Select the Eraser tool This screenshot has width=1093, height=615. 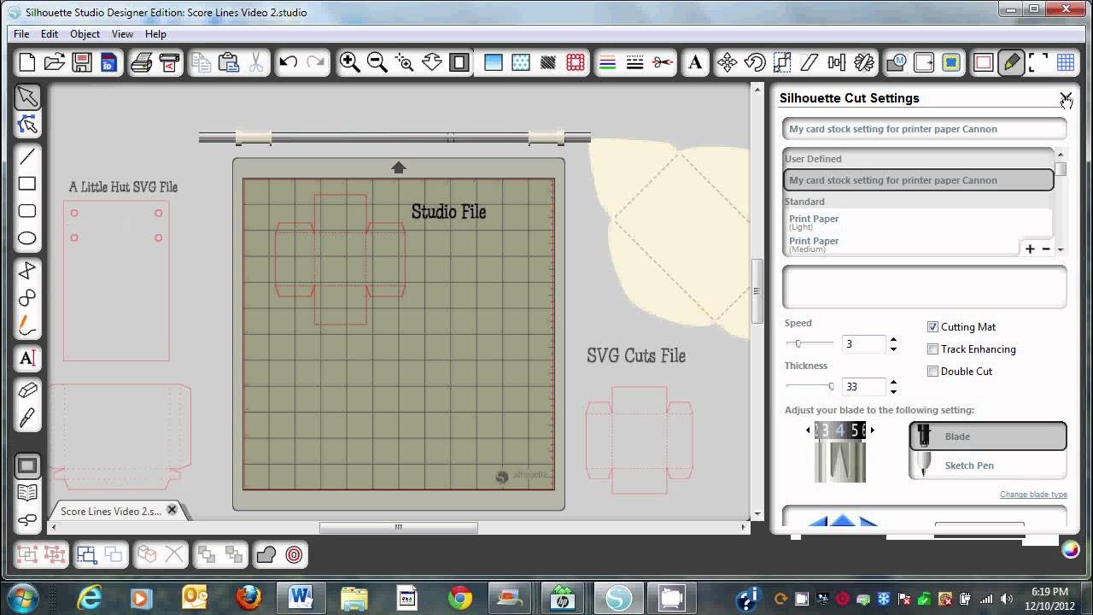(27, 390)
